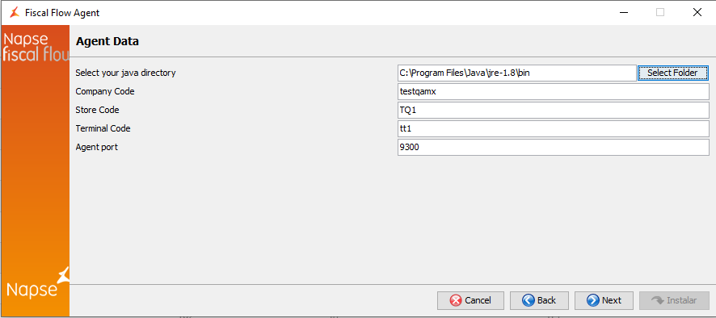This screenshot has width=716, height=318.
Task: Click the Terminal Code label
Action: pos(103,128)
